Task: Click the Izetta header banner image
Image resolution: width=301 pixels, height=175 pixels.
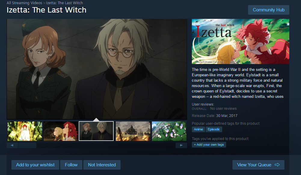Action: [x=241, y=42]
